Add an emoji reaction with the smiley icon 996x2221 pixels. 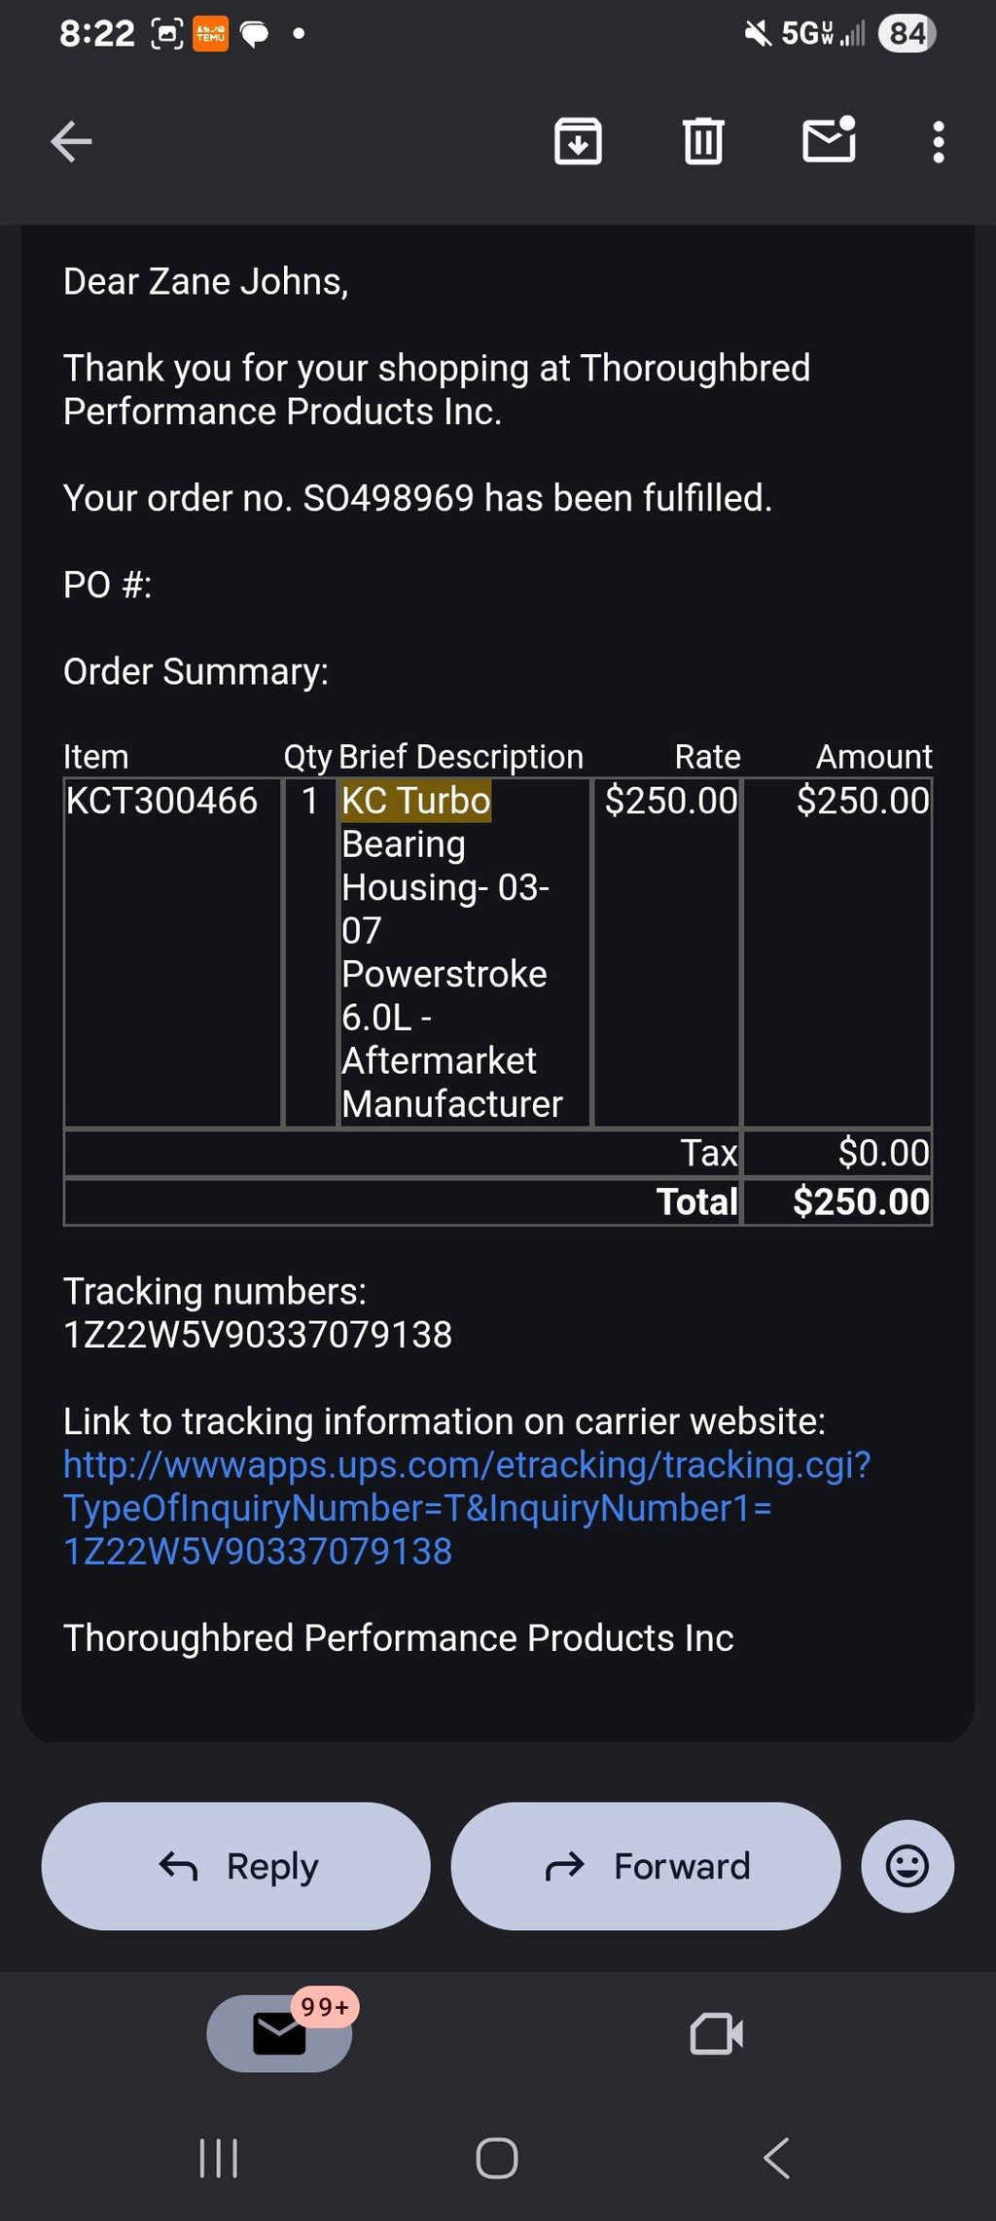coord(907,1866)
